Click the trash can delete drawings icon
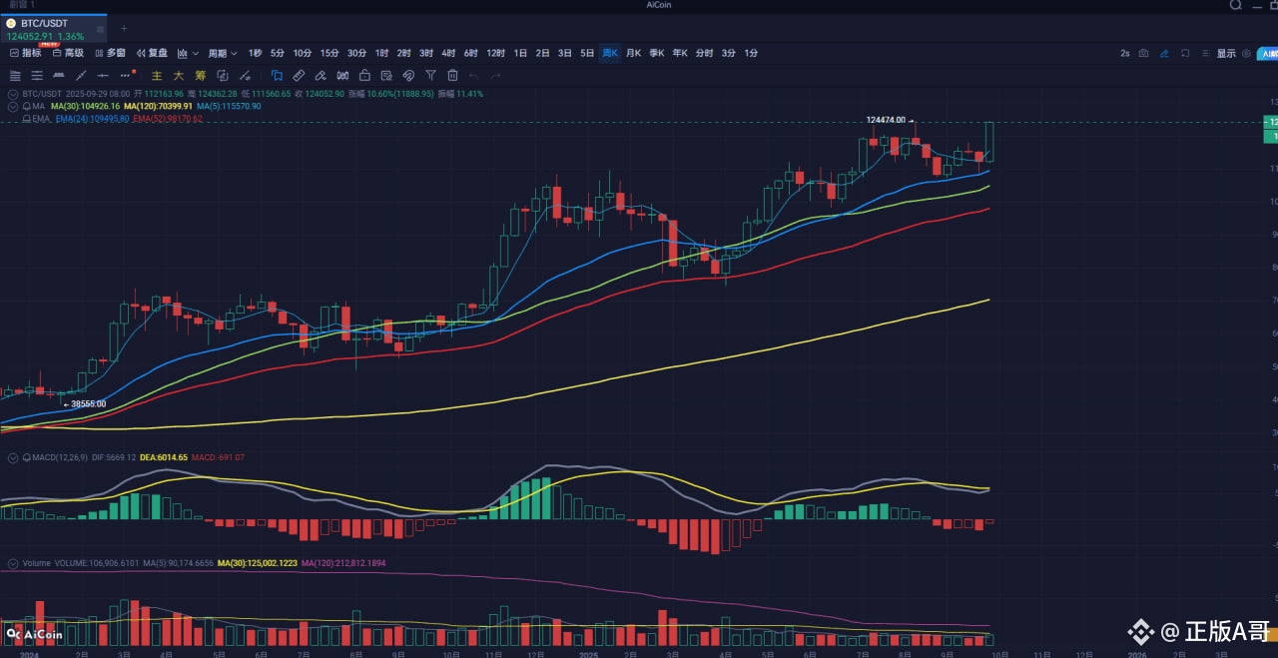 (x=452, y=75)
